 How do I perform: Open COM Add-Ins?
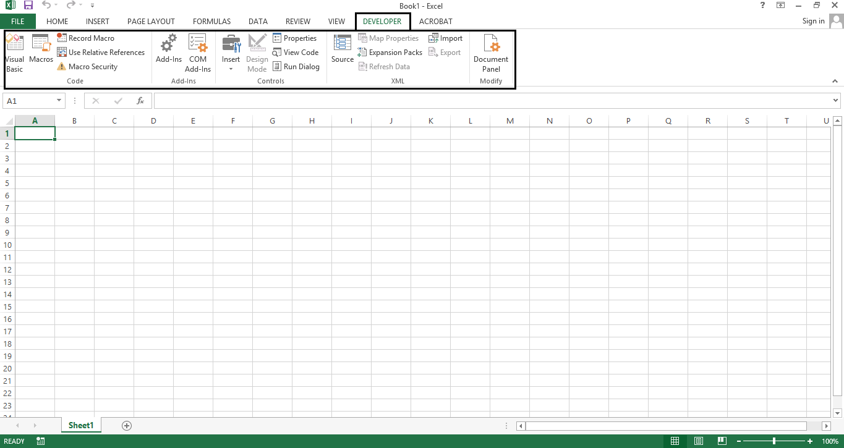point(197,53)
